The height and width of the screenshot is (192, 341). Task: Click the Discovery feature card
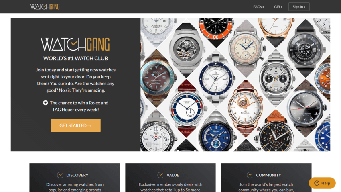click(75, 178)
